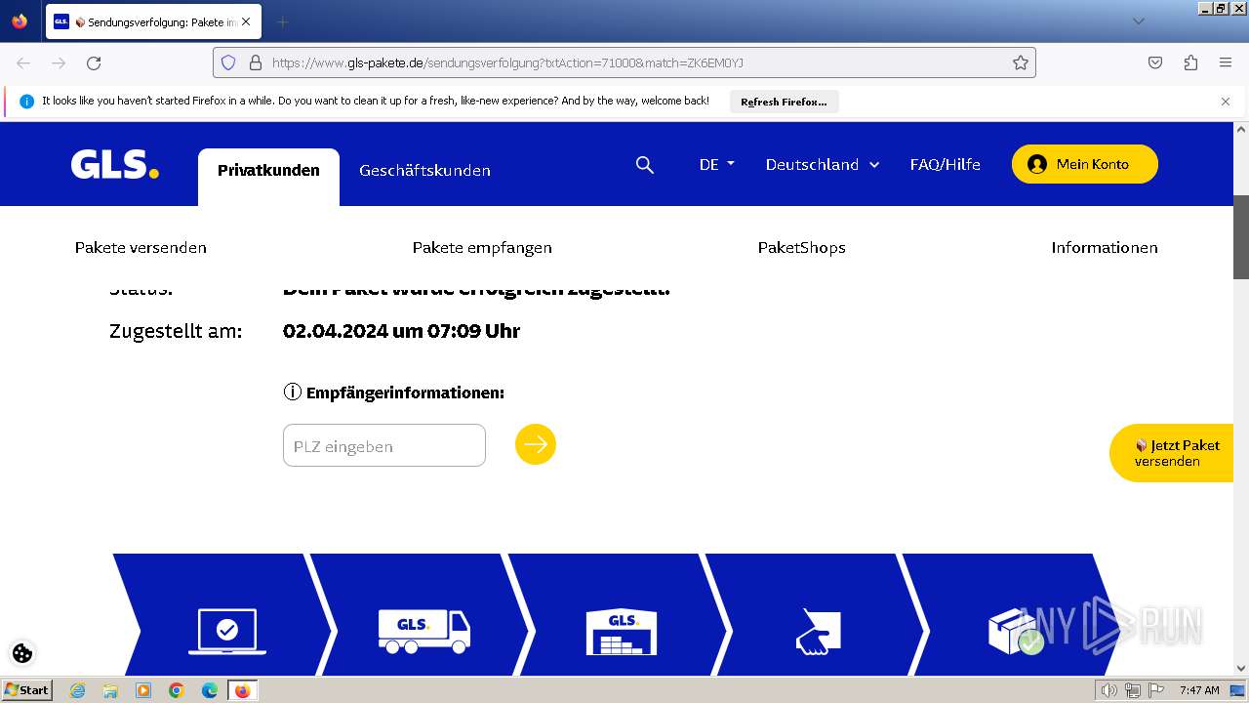Focus the PLZ eingeben input field
The width and height of the screenshot is (1249, 703).
click(x=384, y=445)
